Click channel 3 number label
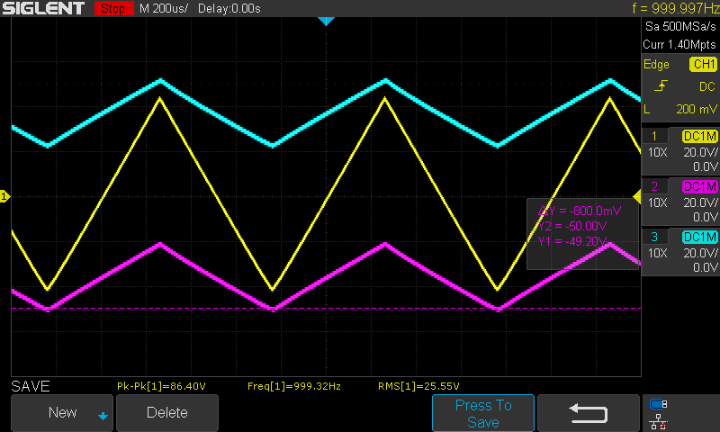 click(x=654, y=237)
